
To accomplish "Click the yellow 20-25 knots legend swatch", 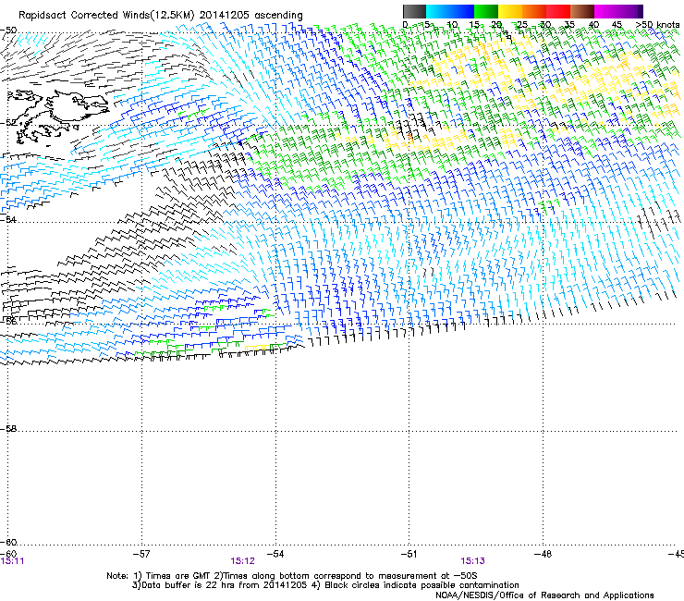I will pyautogui.click(x=510, y=11).
